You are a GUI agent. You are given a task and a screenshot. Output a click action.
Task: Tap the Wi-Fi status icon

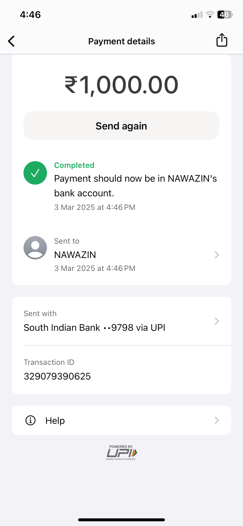click(x=210, y=14)
